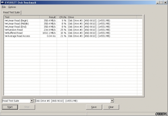Select the Linear Read (End) row label
Viewport: 168px width, 116px height.
tap(17, 27)
